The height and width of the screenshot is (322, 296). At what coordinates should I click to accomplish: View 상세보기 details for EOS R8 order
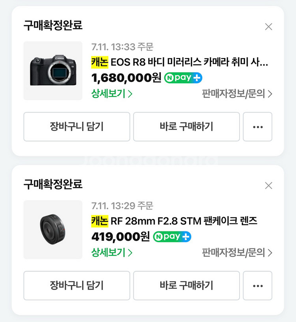point(112,94)
